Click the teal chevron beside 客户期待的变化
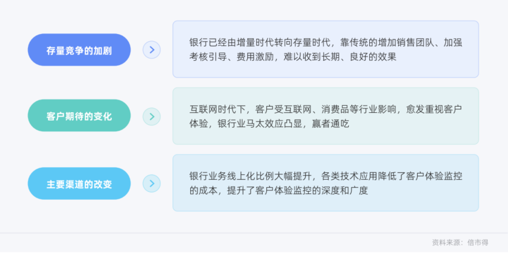Screen dimensions: 508x253 click(x=151, y=116)
